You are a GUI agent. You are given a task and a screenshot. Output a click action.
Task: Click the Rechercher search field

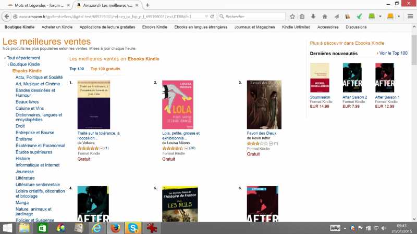click(252, 17)
